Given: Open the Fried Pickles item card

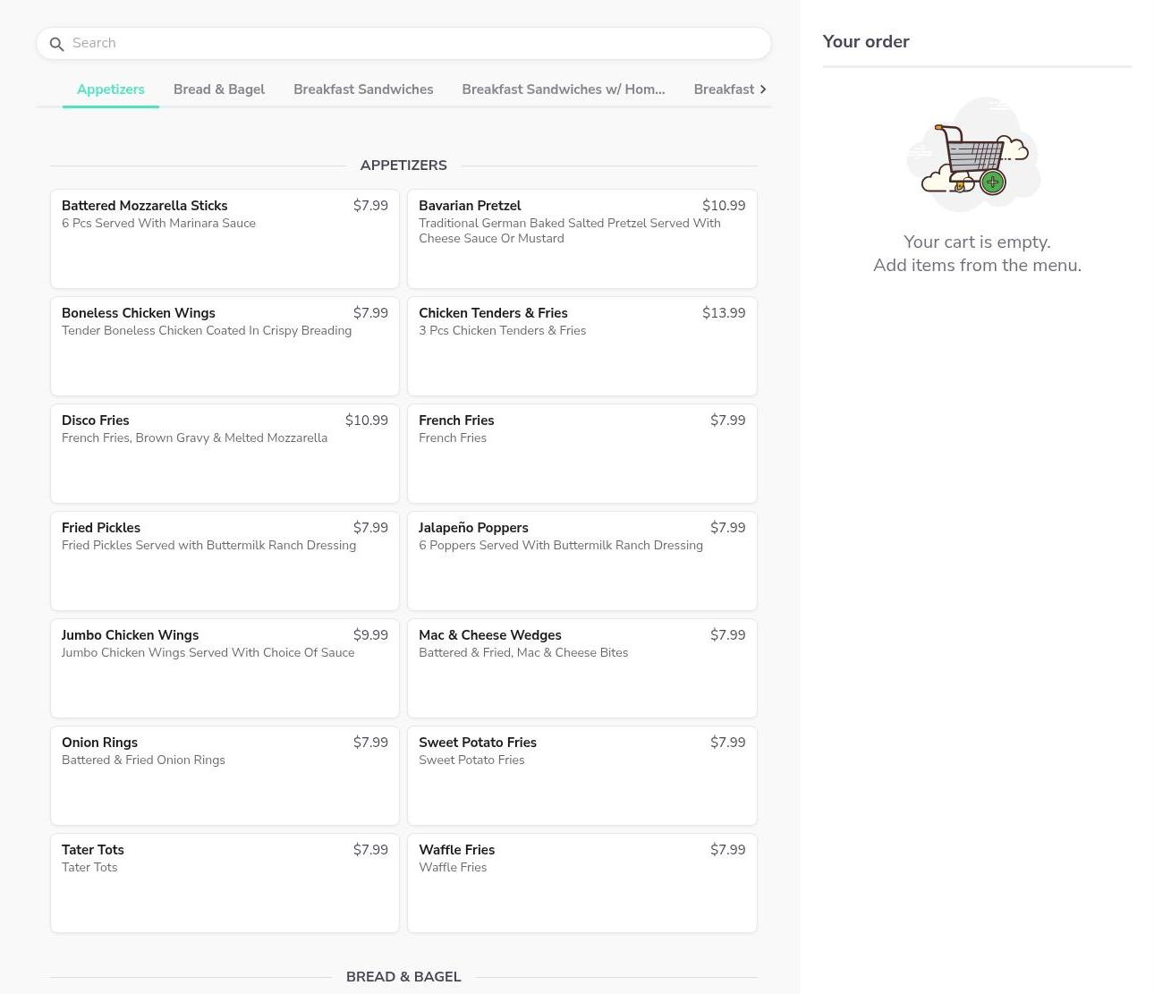Looking at the screenshot, I should pos(225,560).
